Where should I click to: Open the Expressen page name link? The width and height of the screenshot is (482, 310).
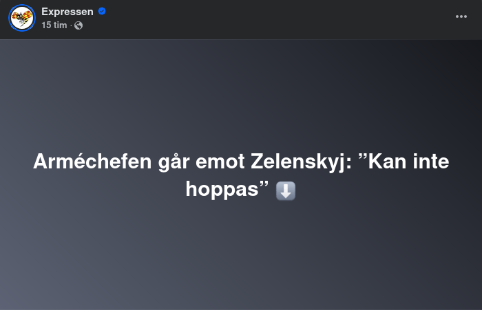67,12
